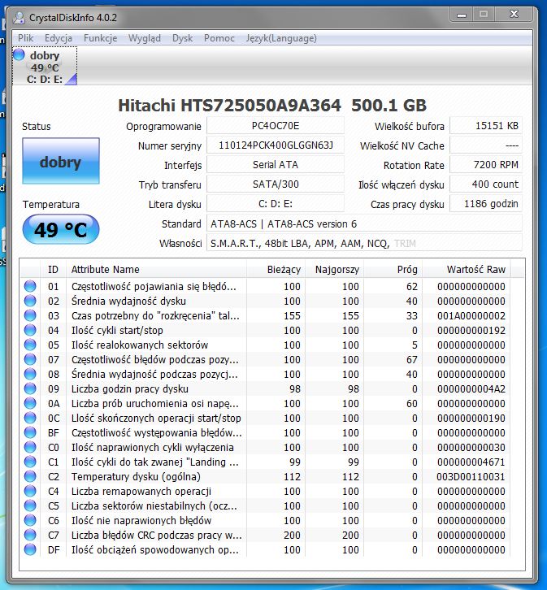Image resolution: width=547 pixels, height=590 pixels.
Task: Open the Wygląd menu
Action: pos(145,38)
